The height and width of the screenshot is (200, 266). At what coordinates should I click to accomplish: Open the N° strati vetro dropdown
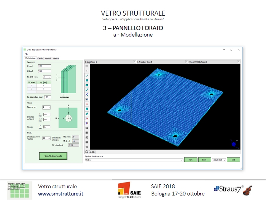[x=49, y=77]
